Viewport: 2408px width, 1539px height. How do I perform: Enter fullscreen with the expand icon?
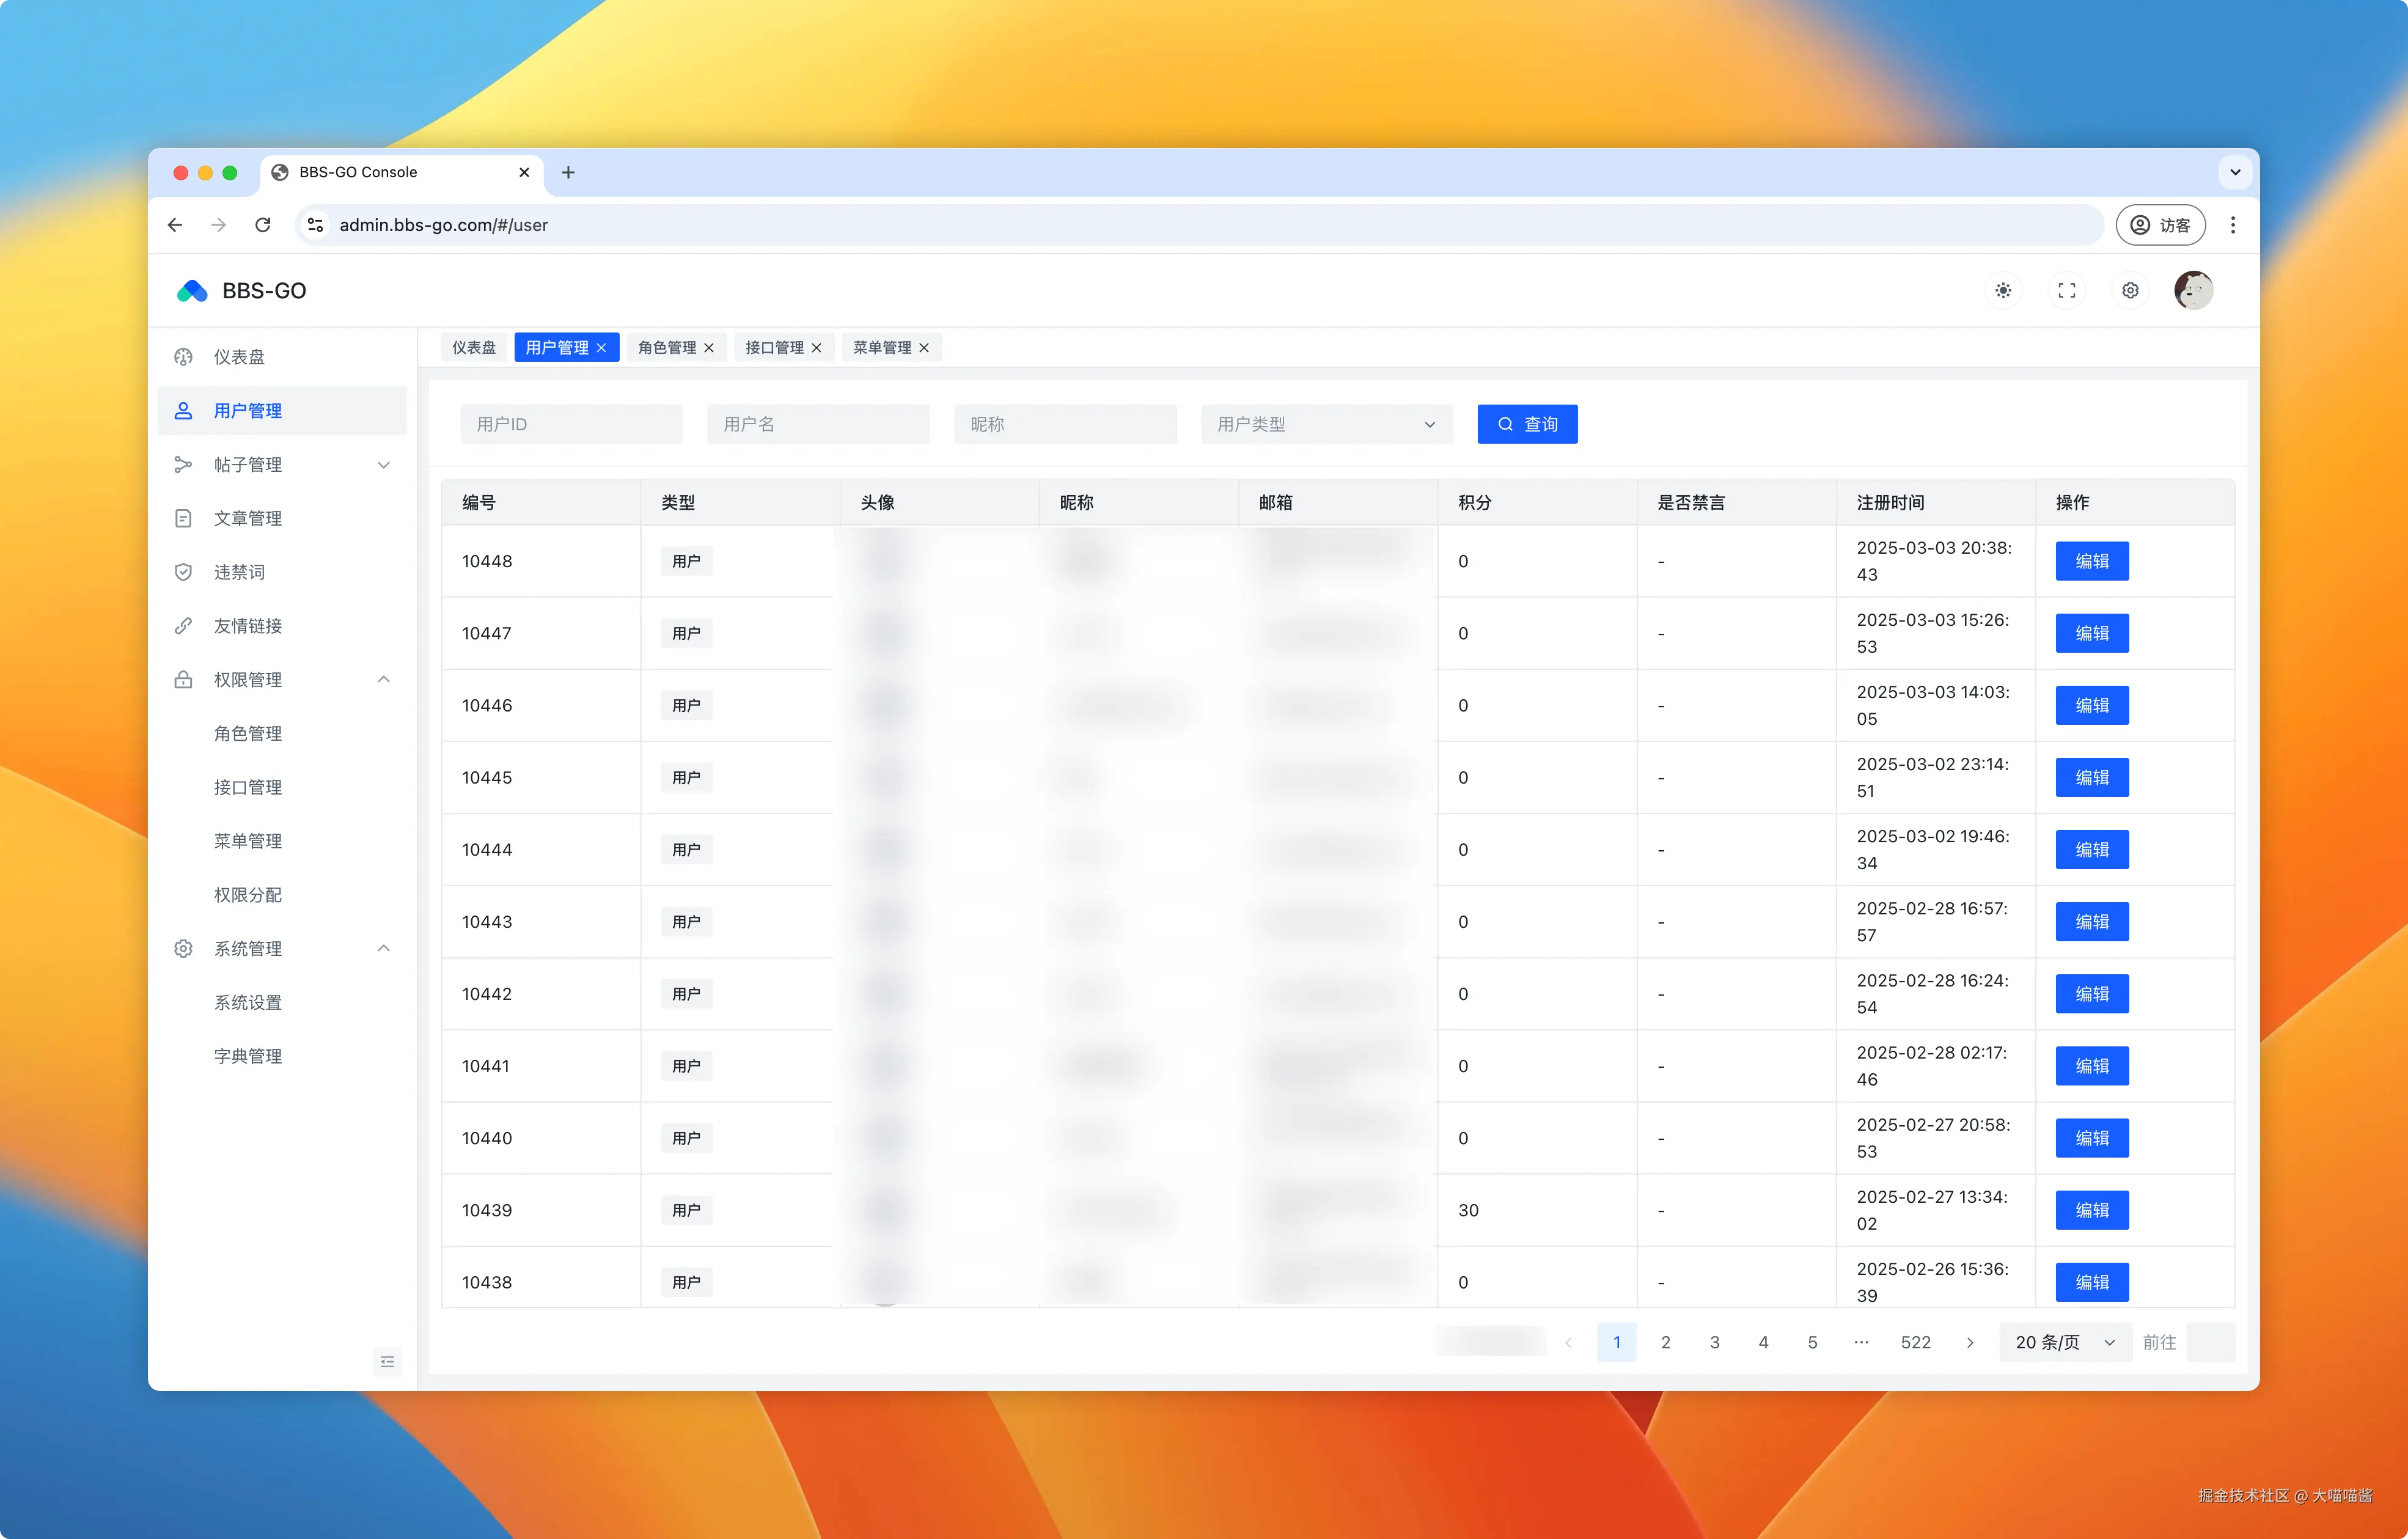(x=2066, y=291)
